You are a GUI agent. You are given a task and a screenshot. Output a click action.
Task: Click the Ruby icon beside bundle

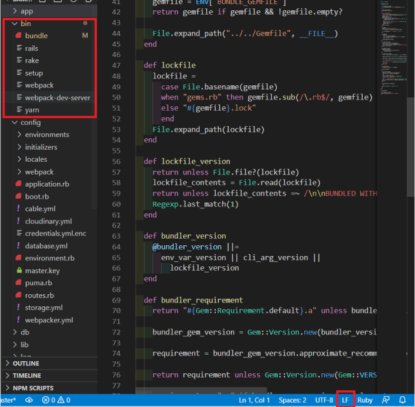[18, 35]
